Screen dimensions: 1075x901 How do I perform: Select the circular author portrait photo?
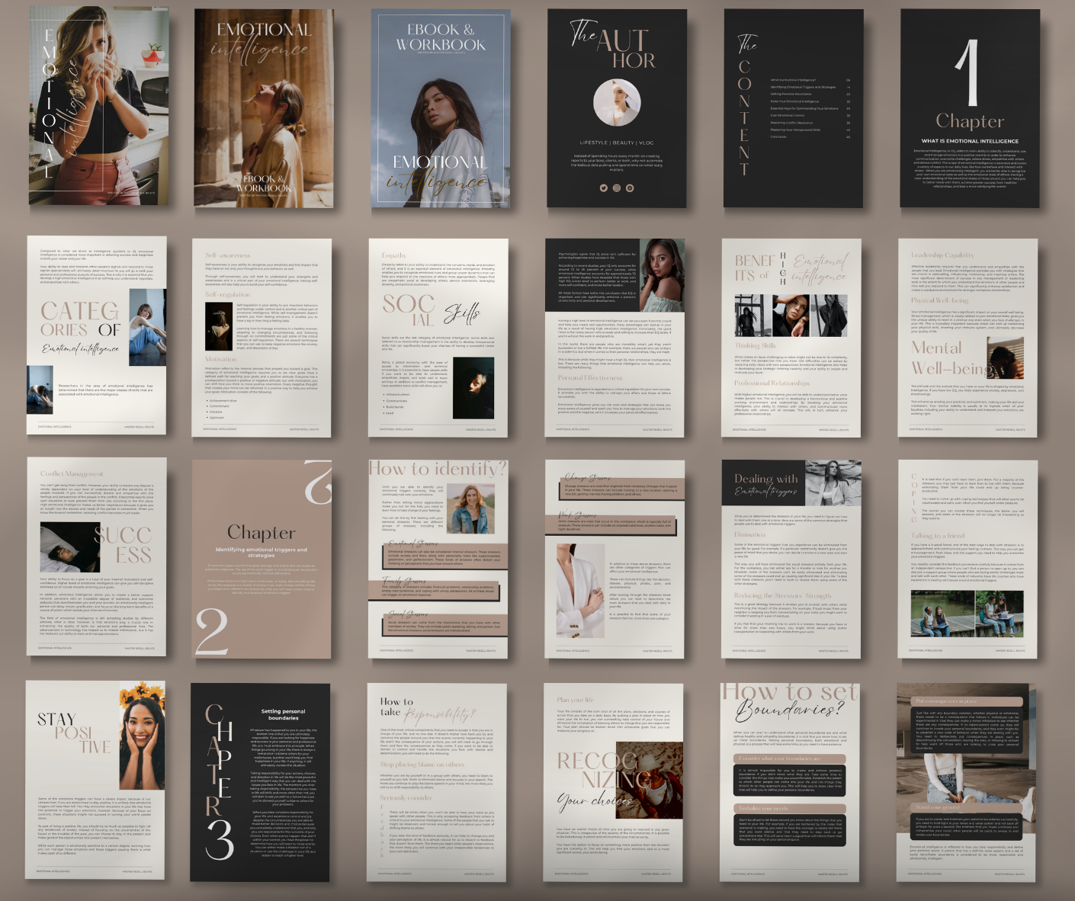[617, 102]
